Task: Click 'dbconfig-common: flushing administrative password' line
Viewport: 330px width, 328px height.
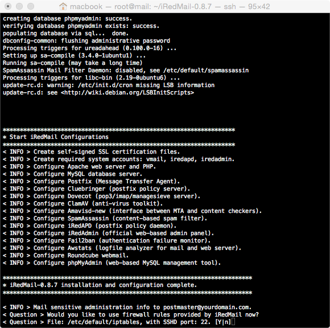Action: click(x=86, y=40)
